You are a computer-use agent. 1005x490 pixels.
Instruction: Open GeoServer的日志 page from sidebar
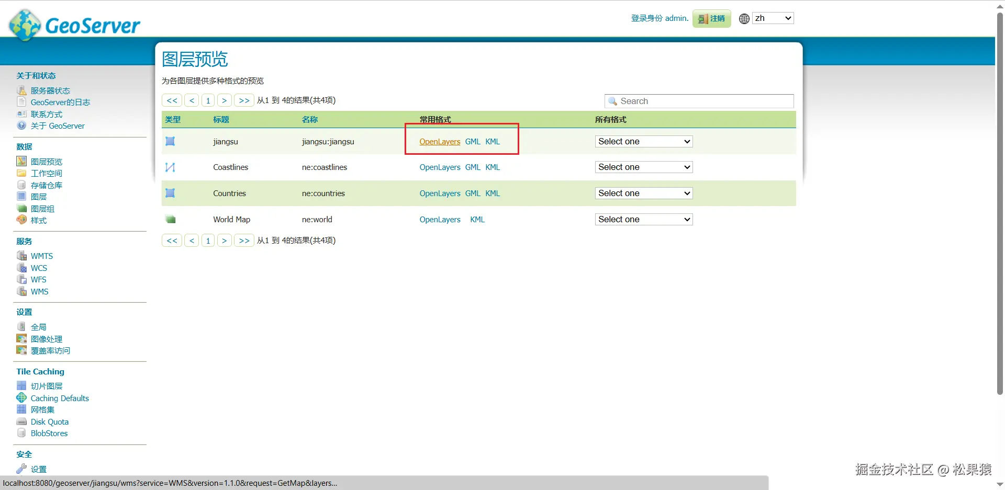click(60, 102)
